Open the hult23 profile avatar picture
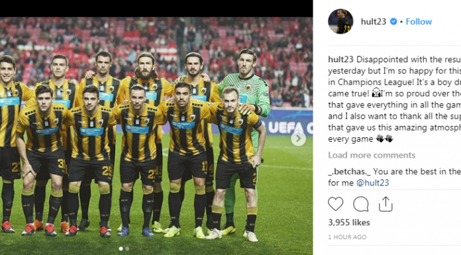This screenshot has width=461, height=255. 340,21
